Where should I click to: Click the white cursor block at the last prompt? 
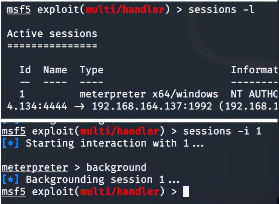coord(186,192)
